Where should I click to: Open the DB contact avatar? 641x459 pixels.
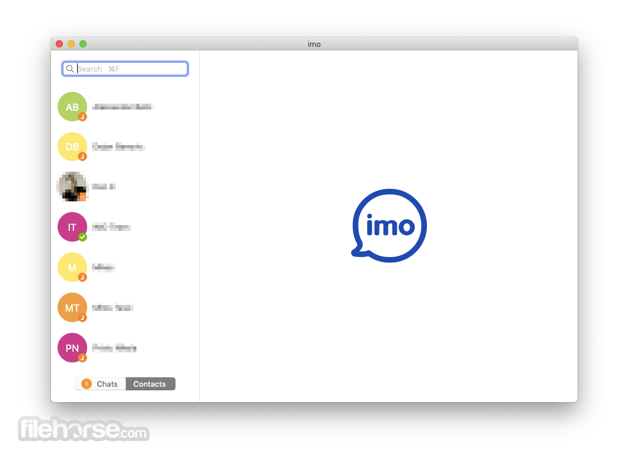pos(72,147)
